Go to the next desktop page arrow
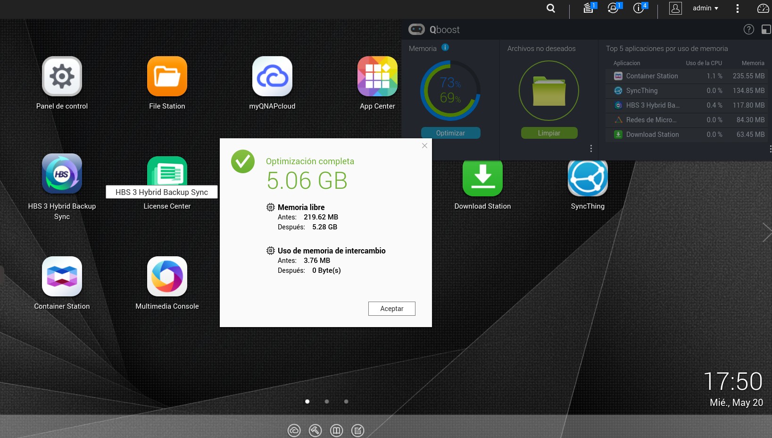The height and width of the screenshot is (438, 772). click(766, 232)
